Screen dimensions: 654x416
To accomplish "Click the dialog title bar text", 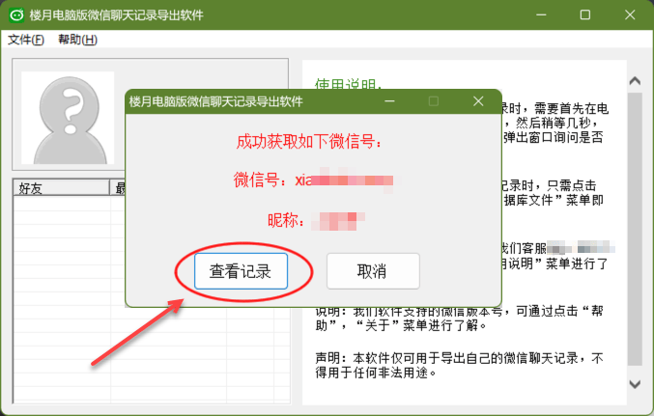I will tap(216, 101).
